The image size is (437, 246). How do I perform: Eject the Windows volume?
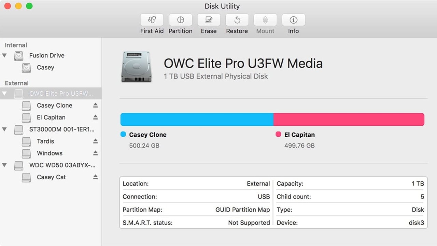95,153
